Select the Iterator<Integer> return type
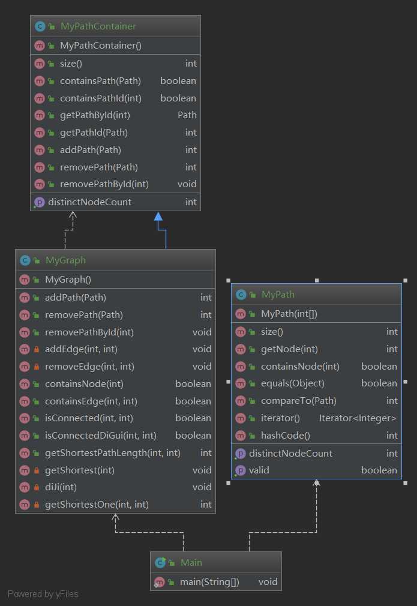This screenshot has height=606, width=417. 358,418
